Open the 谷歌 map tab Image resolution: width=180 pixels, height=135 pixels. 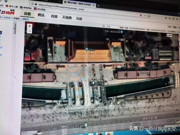pyautogui.click(x=28, y=14)
